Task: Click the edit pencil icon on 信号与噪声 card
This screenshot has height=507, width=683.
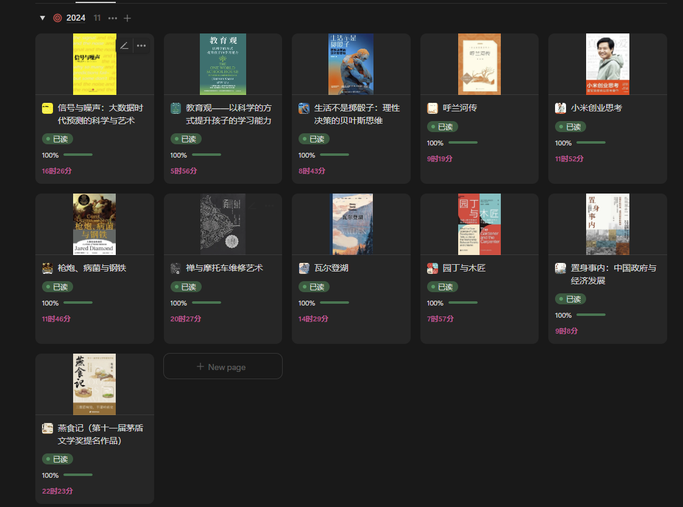Action: pos(124,46)
